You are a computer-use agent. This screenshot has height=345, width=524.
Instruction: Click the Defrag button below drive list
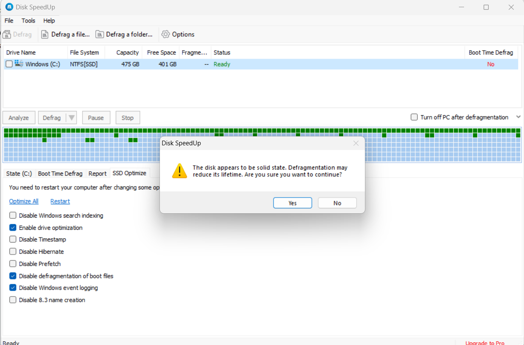coord(52,118)
